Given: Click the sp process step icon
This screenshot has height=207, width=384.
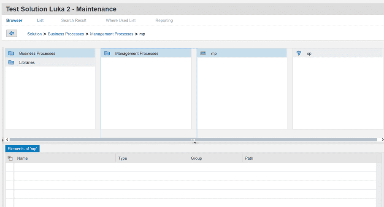Looking at the screenshot, I should 299,53.
